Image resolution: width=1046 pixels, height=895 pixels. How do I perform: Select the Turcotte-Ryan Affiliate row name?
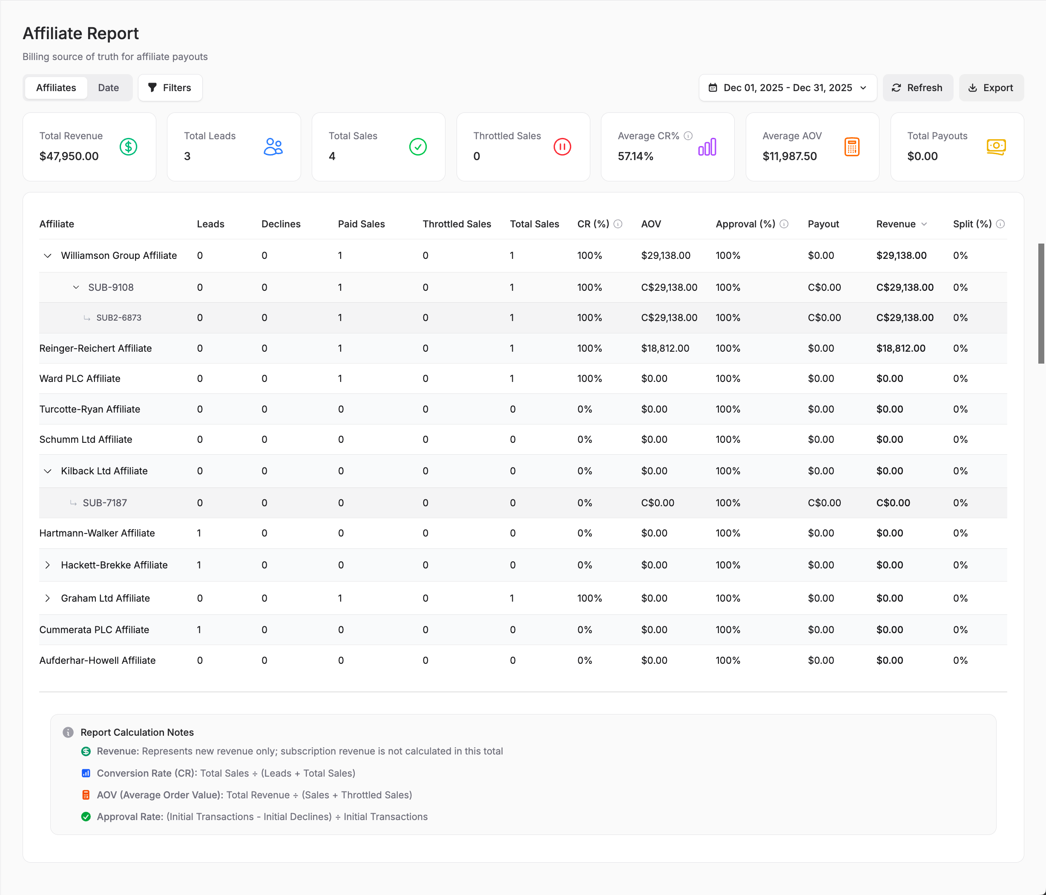pos(90,409)
